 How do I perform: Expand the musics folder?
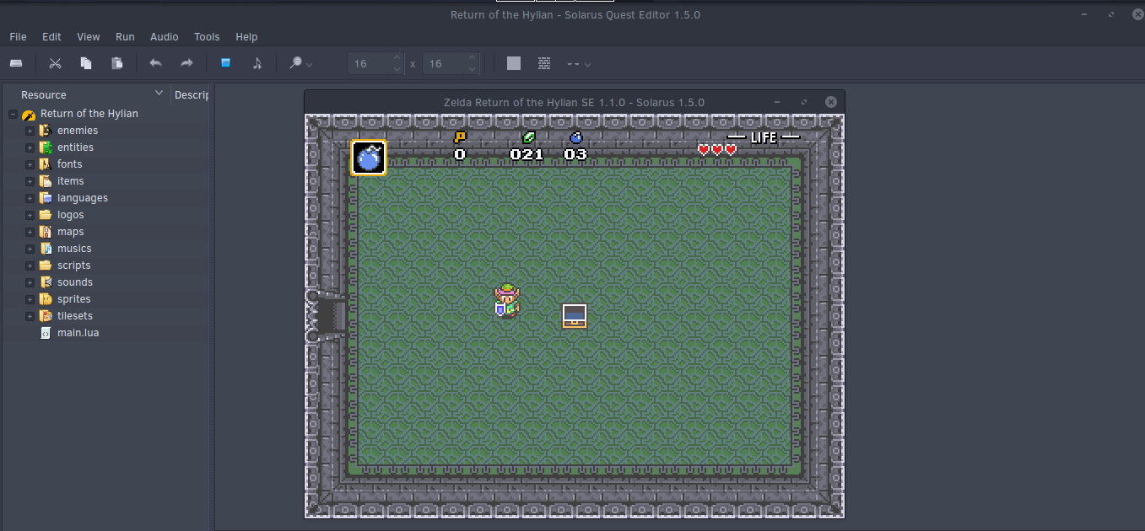pos(30,249)
